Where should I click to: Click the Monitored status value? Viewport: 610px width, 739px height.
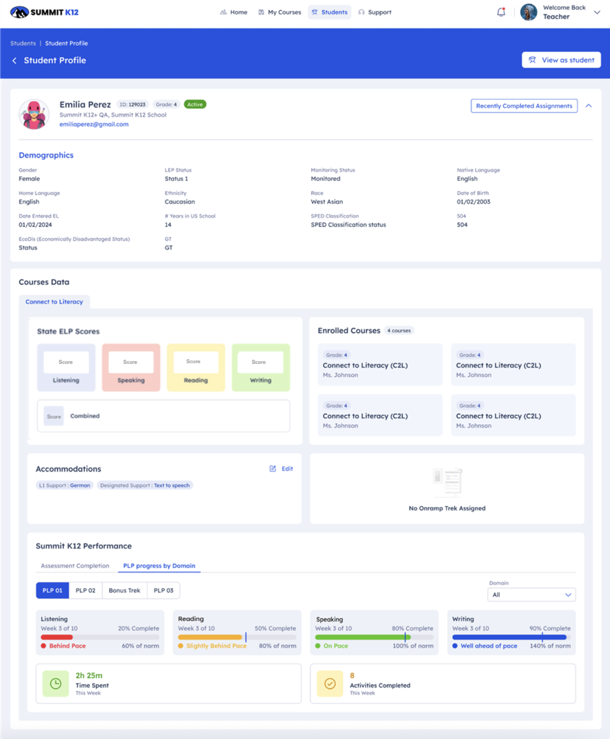[326, 179]
